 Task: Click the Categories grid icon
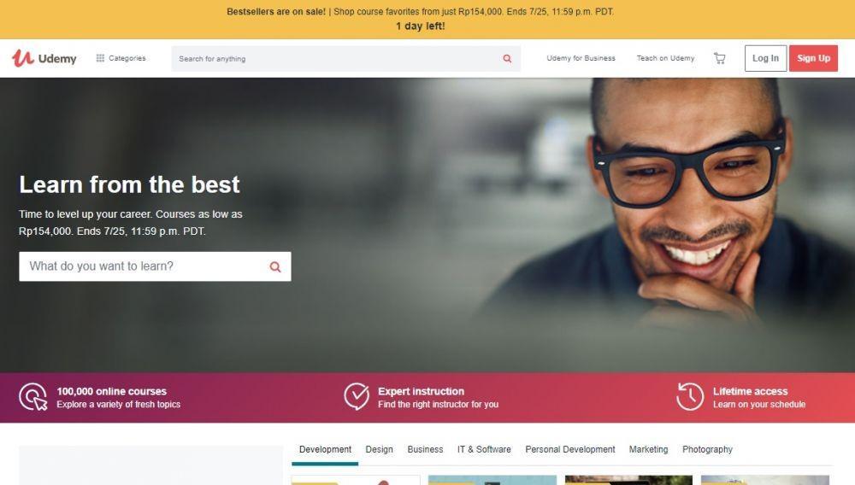pos(100,58)
